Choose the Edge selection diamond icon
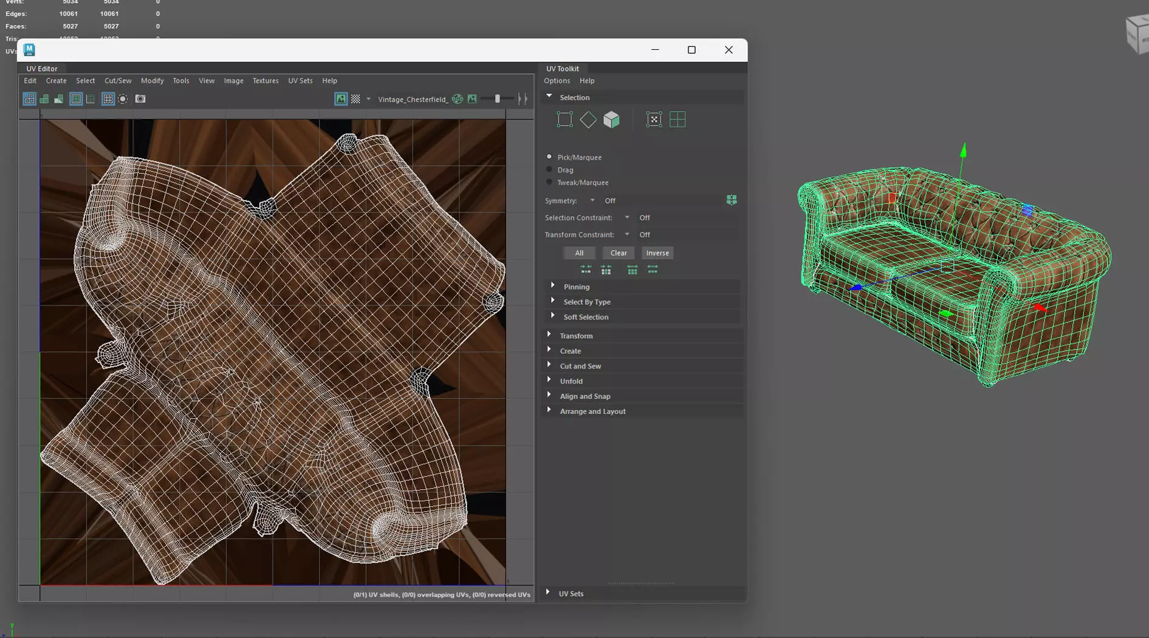Image resolution: width=1149 pixels, height=638 pixels. 588,120
